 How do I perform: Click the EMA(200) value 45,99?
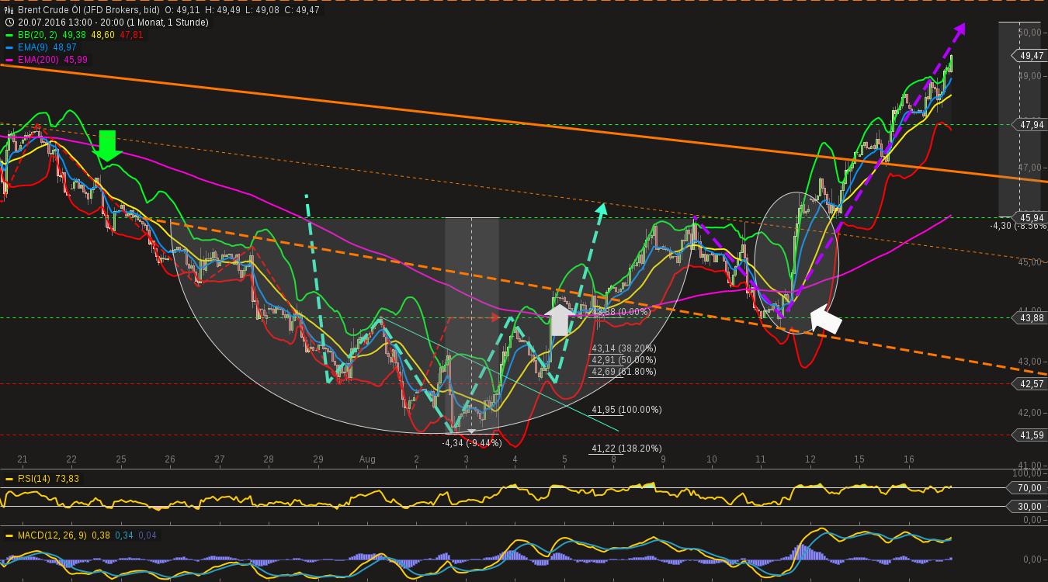[x=75, y=60]
